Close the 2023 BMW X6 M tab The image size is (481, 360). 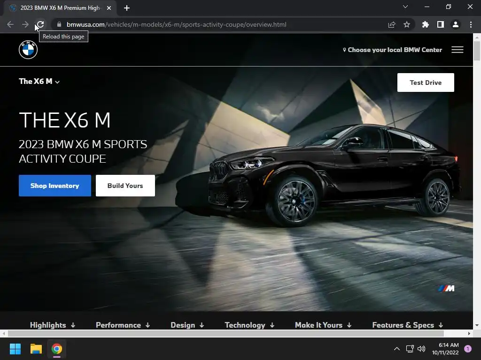(109, 8)
